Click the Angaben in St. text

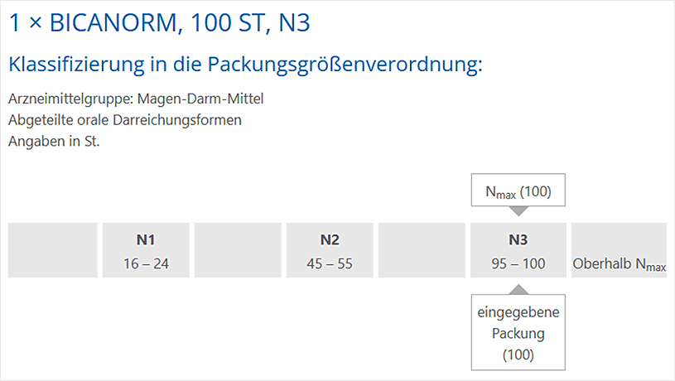pos(54,140)
